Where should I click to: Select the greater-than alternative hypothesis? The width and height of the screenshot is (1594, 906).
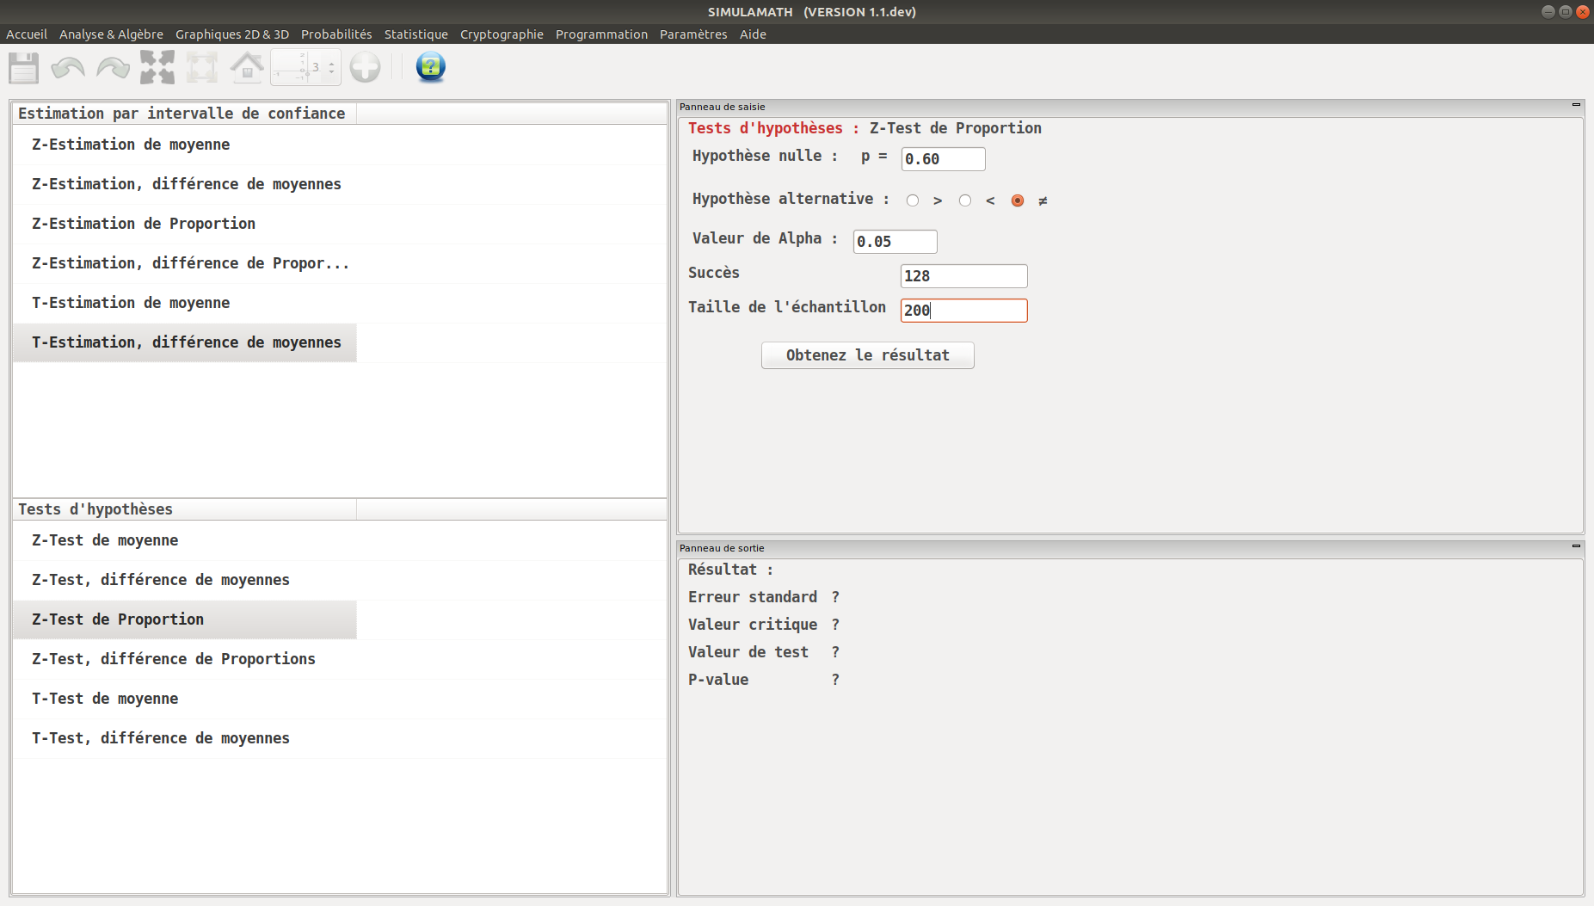(x=913, y=200)
